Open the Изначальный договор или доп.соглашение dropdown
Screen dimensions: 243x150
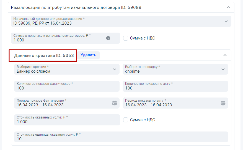[x=226, y=21]
